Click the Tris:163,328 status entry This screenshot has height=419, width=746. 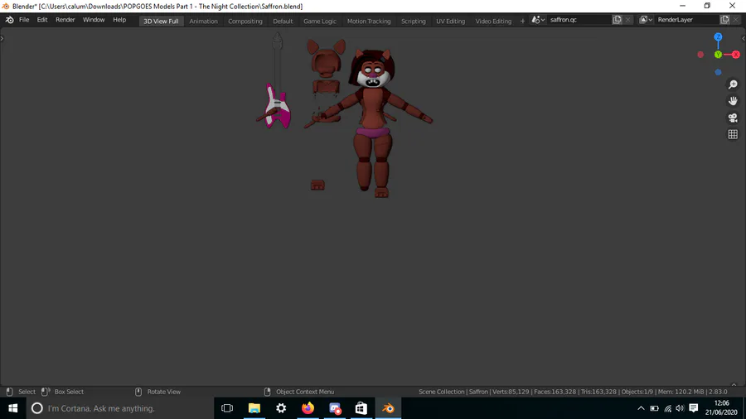point(598,392)
